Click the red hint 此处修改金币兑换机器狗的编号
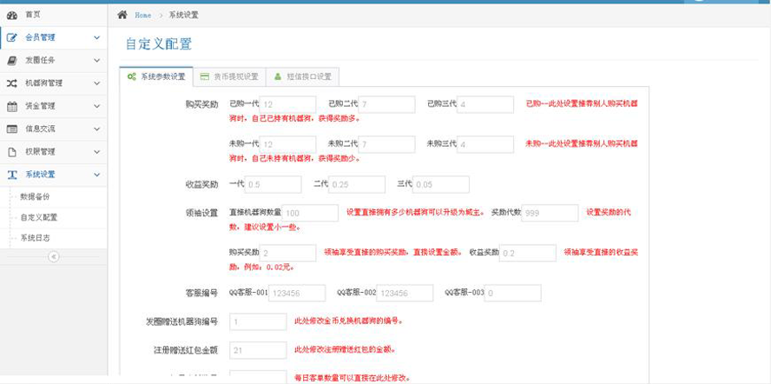 point(349,321)
